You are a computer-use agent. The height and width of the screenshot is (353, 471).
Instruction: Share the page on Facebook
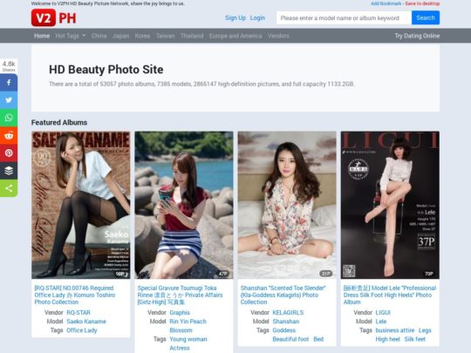[9, 83]
